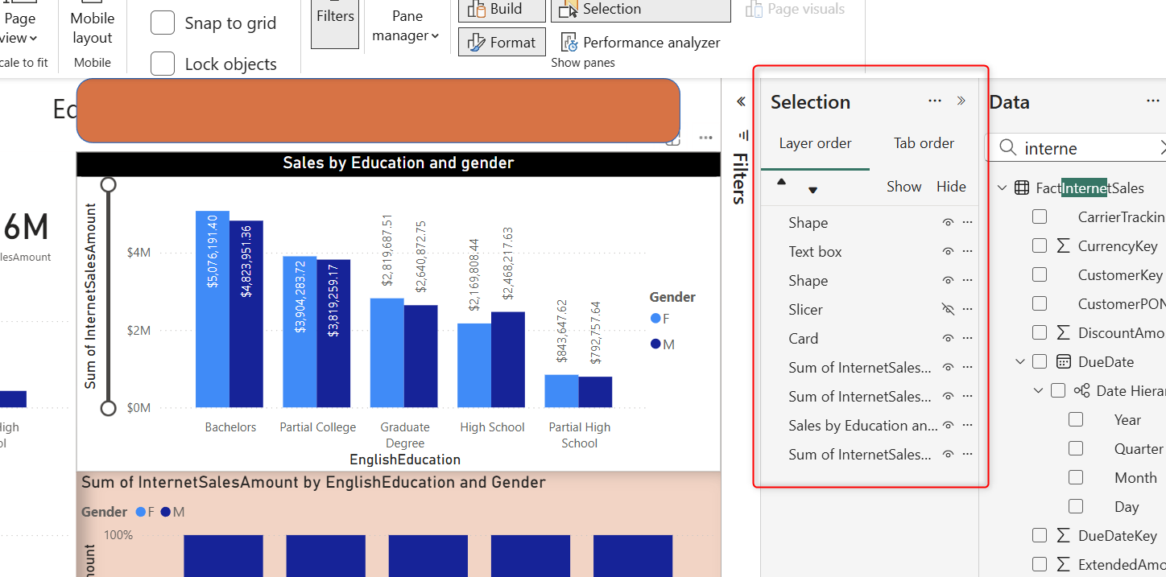Collapse the FactInternetSales table
The image size is (1166, 577).
[1002, 188]
